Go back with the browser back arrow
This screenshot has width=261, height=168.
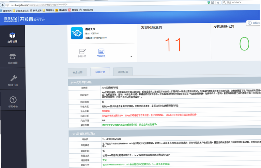tap(3, 5)
